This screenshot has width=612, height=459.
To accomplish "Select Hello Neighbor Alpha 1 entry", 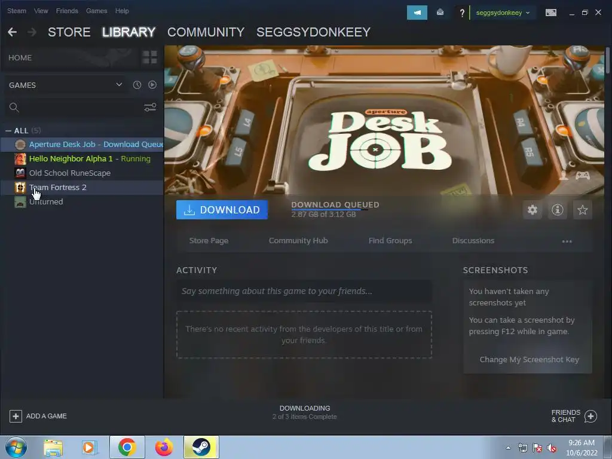I will point(82,159).
